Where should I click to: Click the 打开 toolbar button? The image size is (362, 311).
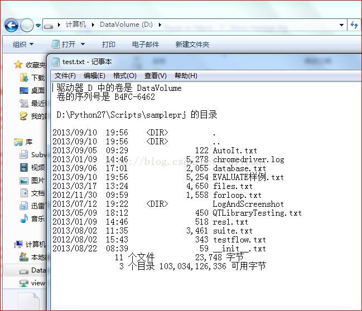pos(64,44)
